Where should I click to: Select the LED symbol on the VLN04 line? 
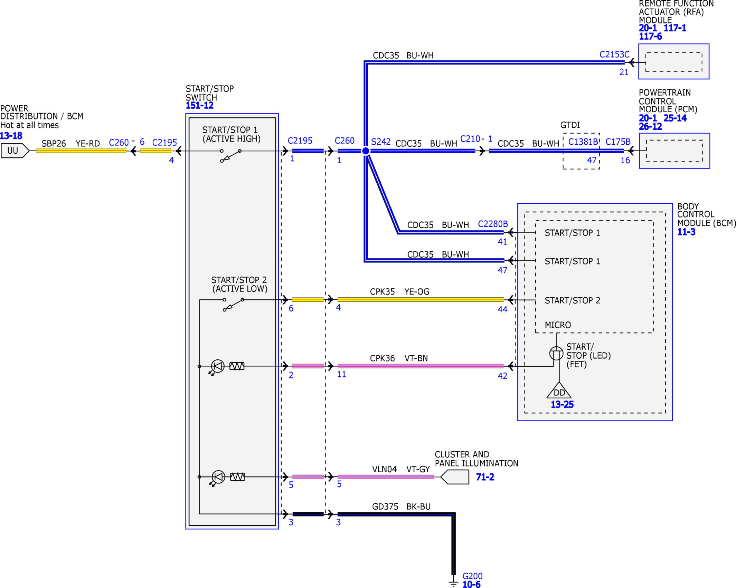(x=217, y=478)
